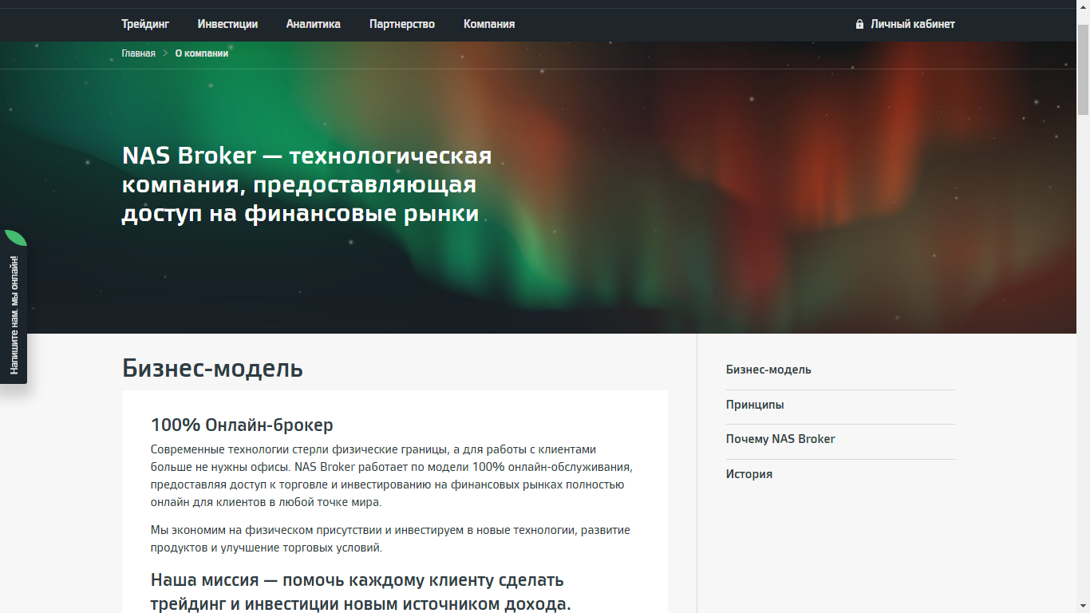Click the hero headline NAS Broker — технологическая компания

point(307,184)
